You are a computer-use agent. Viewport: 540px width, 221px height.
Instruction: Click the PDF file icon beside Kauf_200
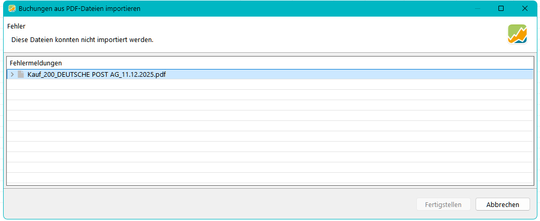(21, 75)
